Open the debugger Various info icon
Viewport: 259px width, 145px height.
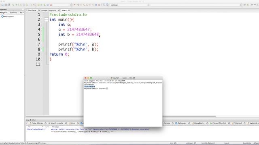[107, 5]
